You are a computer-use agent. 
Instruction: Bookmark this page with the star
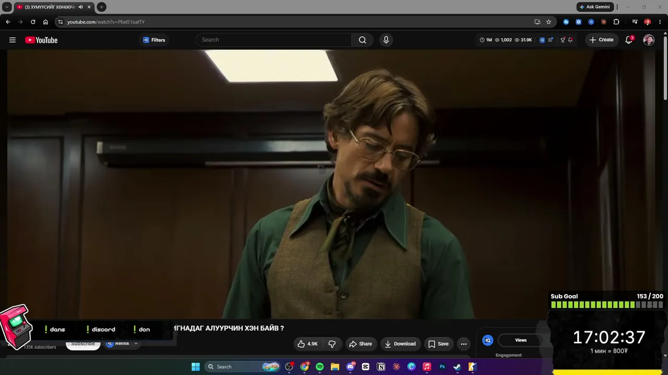(548, 22)
